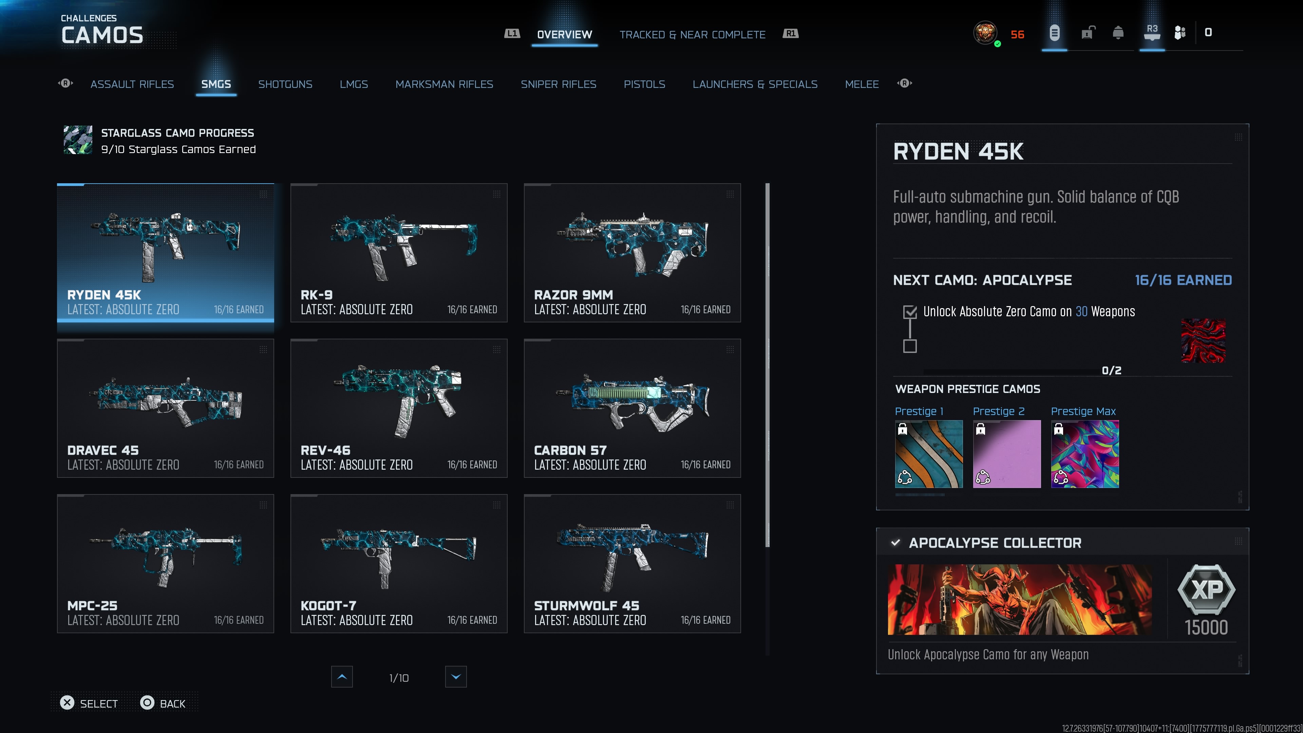Click the padlock icon in the top bar
Image resolution: width=1303 pixels, height=733 pixels.
tap(1088, 33)
